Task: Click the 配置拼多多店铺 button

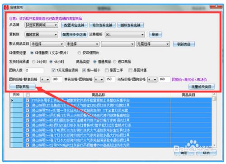Action: (74, 34)
